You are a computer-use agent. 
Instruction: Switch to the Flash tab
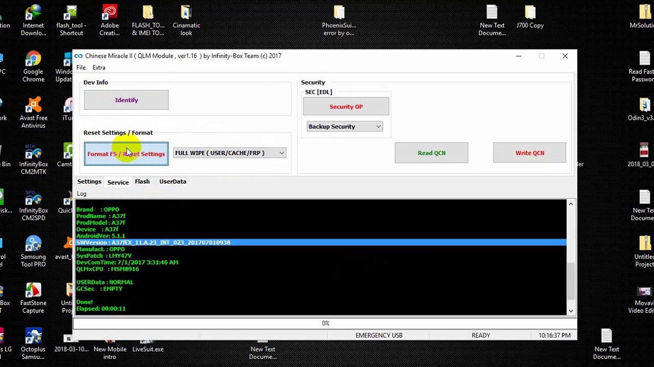142,181
